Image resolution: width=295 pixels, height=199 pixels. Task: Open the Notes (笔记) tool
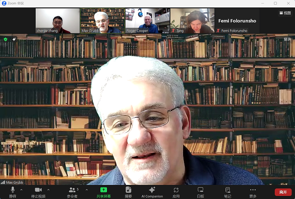(x=228, y=192)
